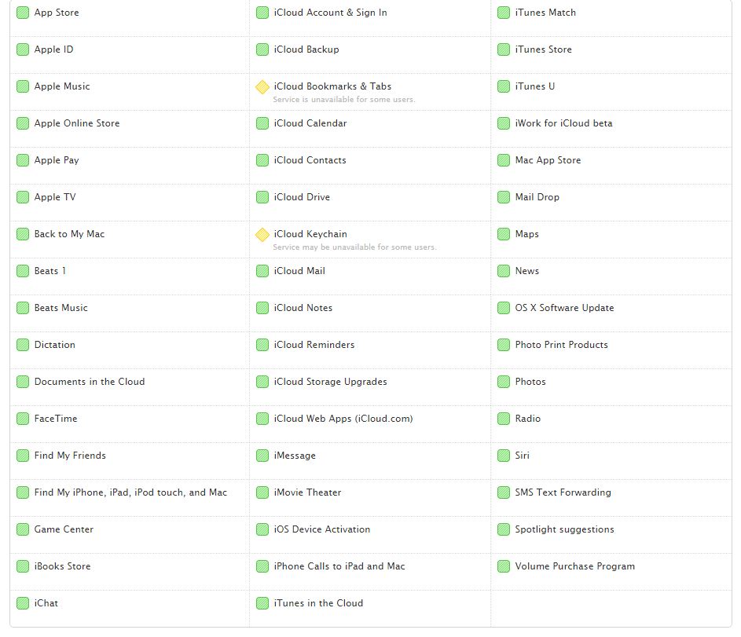
Task: Click the green indicator beside iTunes in the Cloud
Action: coord(262,603)
